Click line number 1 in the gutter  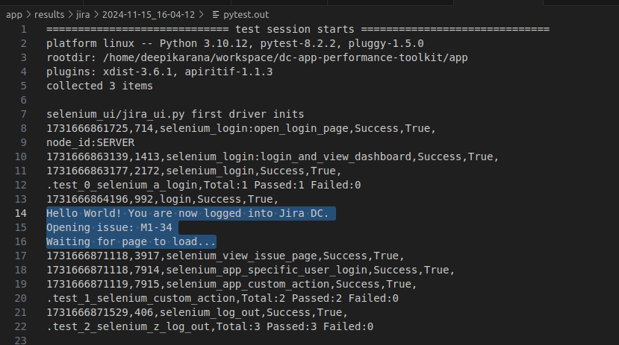click(24, 29)
